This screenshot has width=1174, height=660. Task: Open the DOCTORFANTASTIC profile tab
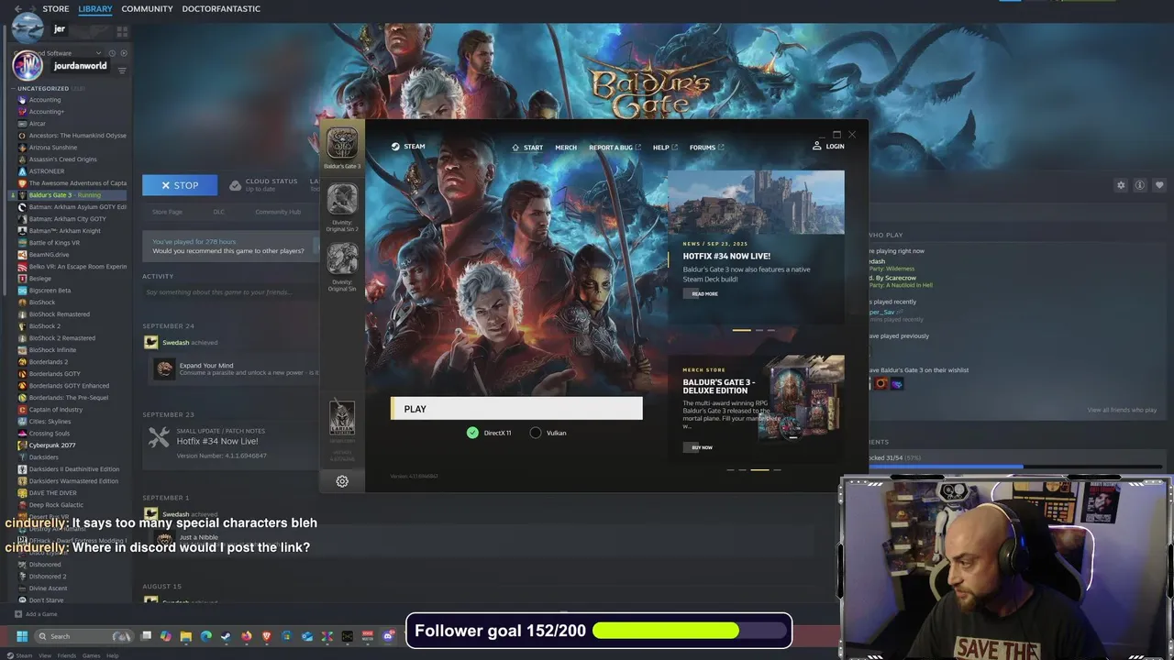coord(221,8)
